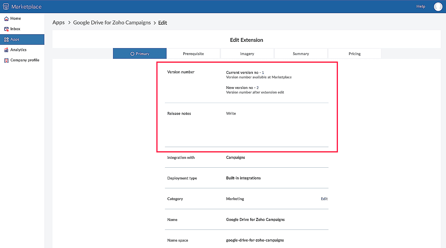The width and height of the screenshot is (446, 248).
Task: Click the Company profile building icon
Action: (x=6, y=60)
